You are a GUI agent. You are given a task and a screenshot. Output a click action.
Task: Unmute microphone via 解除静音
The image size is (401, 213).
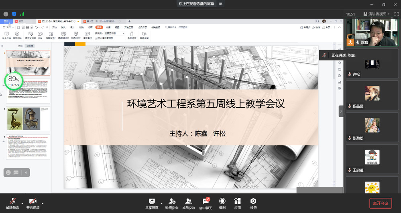tap(12, 203)
